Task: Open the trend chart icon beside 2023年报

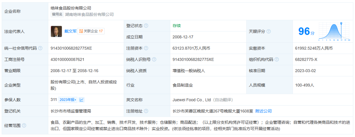Action: click(82, 100)
